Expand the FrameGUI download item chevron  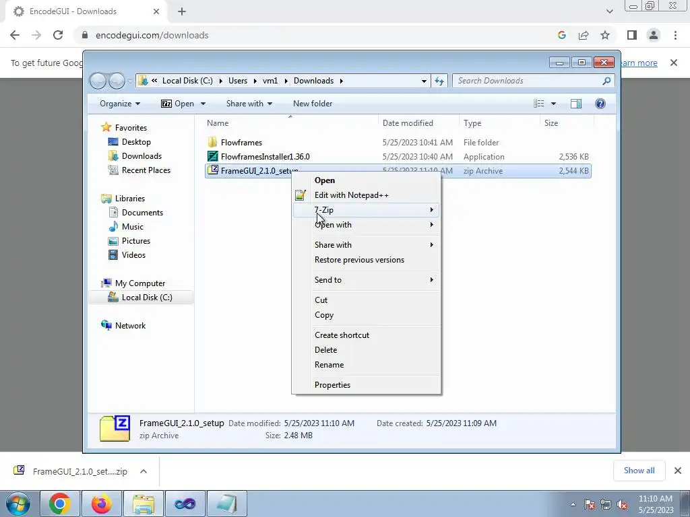coord(144,471)
